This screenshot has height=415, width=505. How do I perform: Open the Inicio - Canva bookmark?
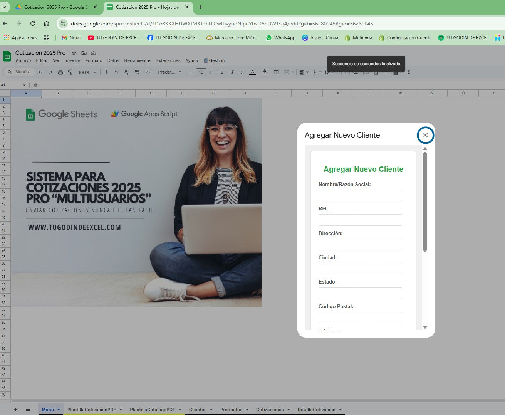tap(320, 38)
